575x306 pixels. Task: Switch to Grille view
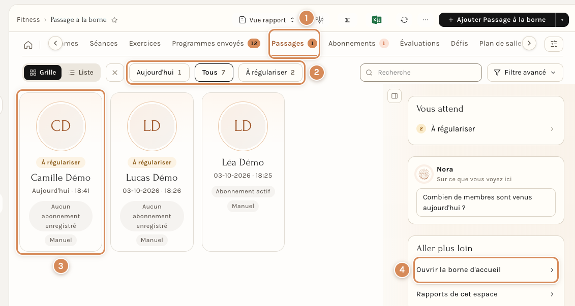tap(43, 73)
